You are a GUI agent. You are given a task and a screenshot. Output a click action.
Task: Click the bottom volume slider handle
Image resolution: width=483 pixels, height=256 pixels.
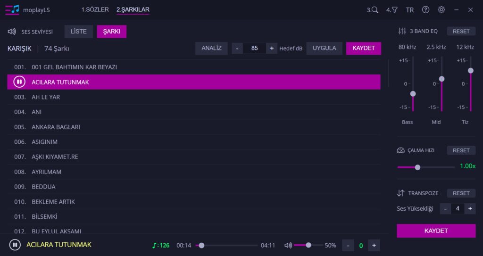point(308,245)
